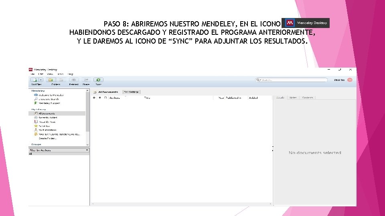Open the Add Files dropdown arrow

coord(41,80)
